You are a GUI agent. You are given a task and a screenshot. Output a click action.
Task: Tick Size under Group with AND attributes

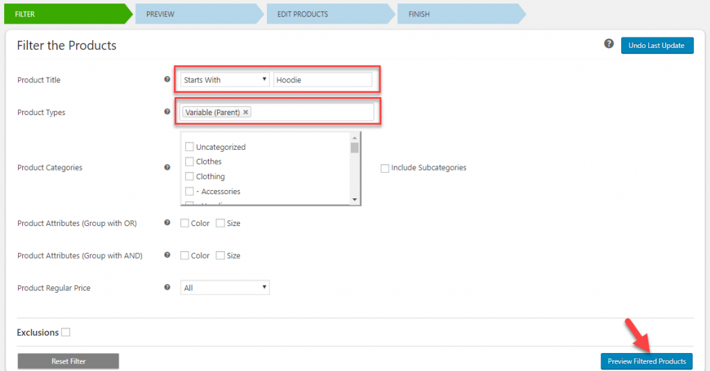click(220, 255)
